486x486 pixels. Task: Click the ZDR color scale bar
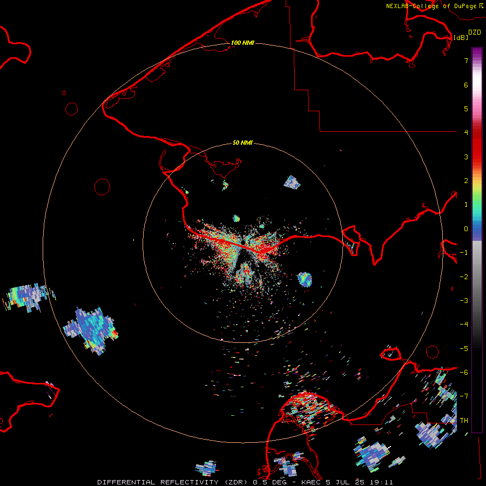(477, 240)
